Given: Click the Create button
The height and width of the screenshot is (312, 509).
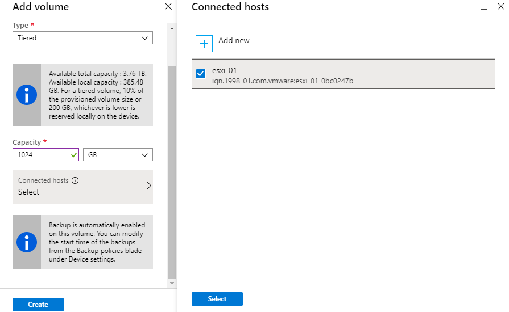Looking at the screenshot, I should [x=38, y=305].
